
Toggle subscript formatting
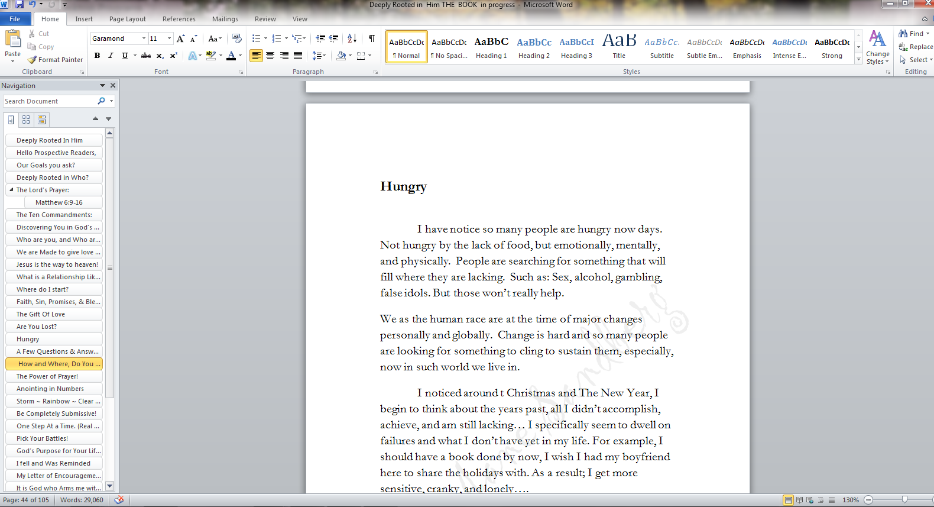click(160, 56)
